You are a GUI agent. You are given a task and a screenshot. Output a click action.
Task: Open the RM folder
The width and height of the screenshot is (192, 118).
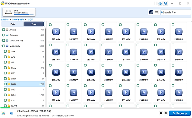13,100
